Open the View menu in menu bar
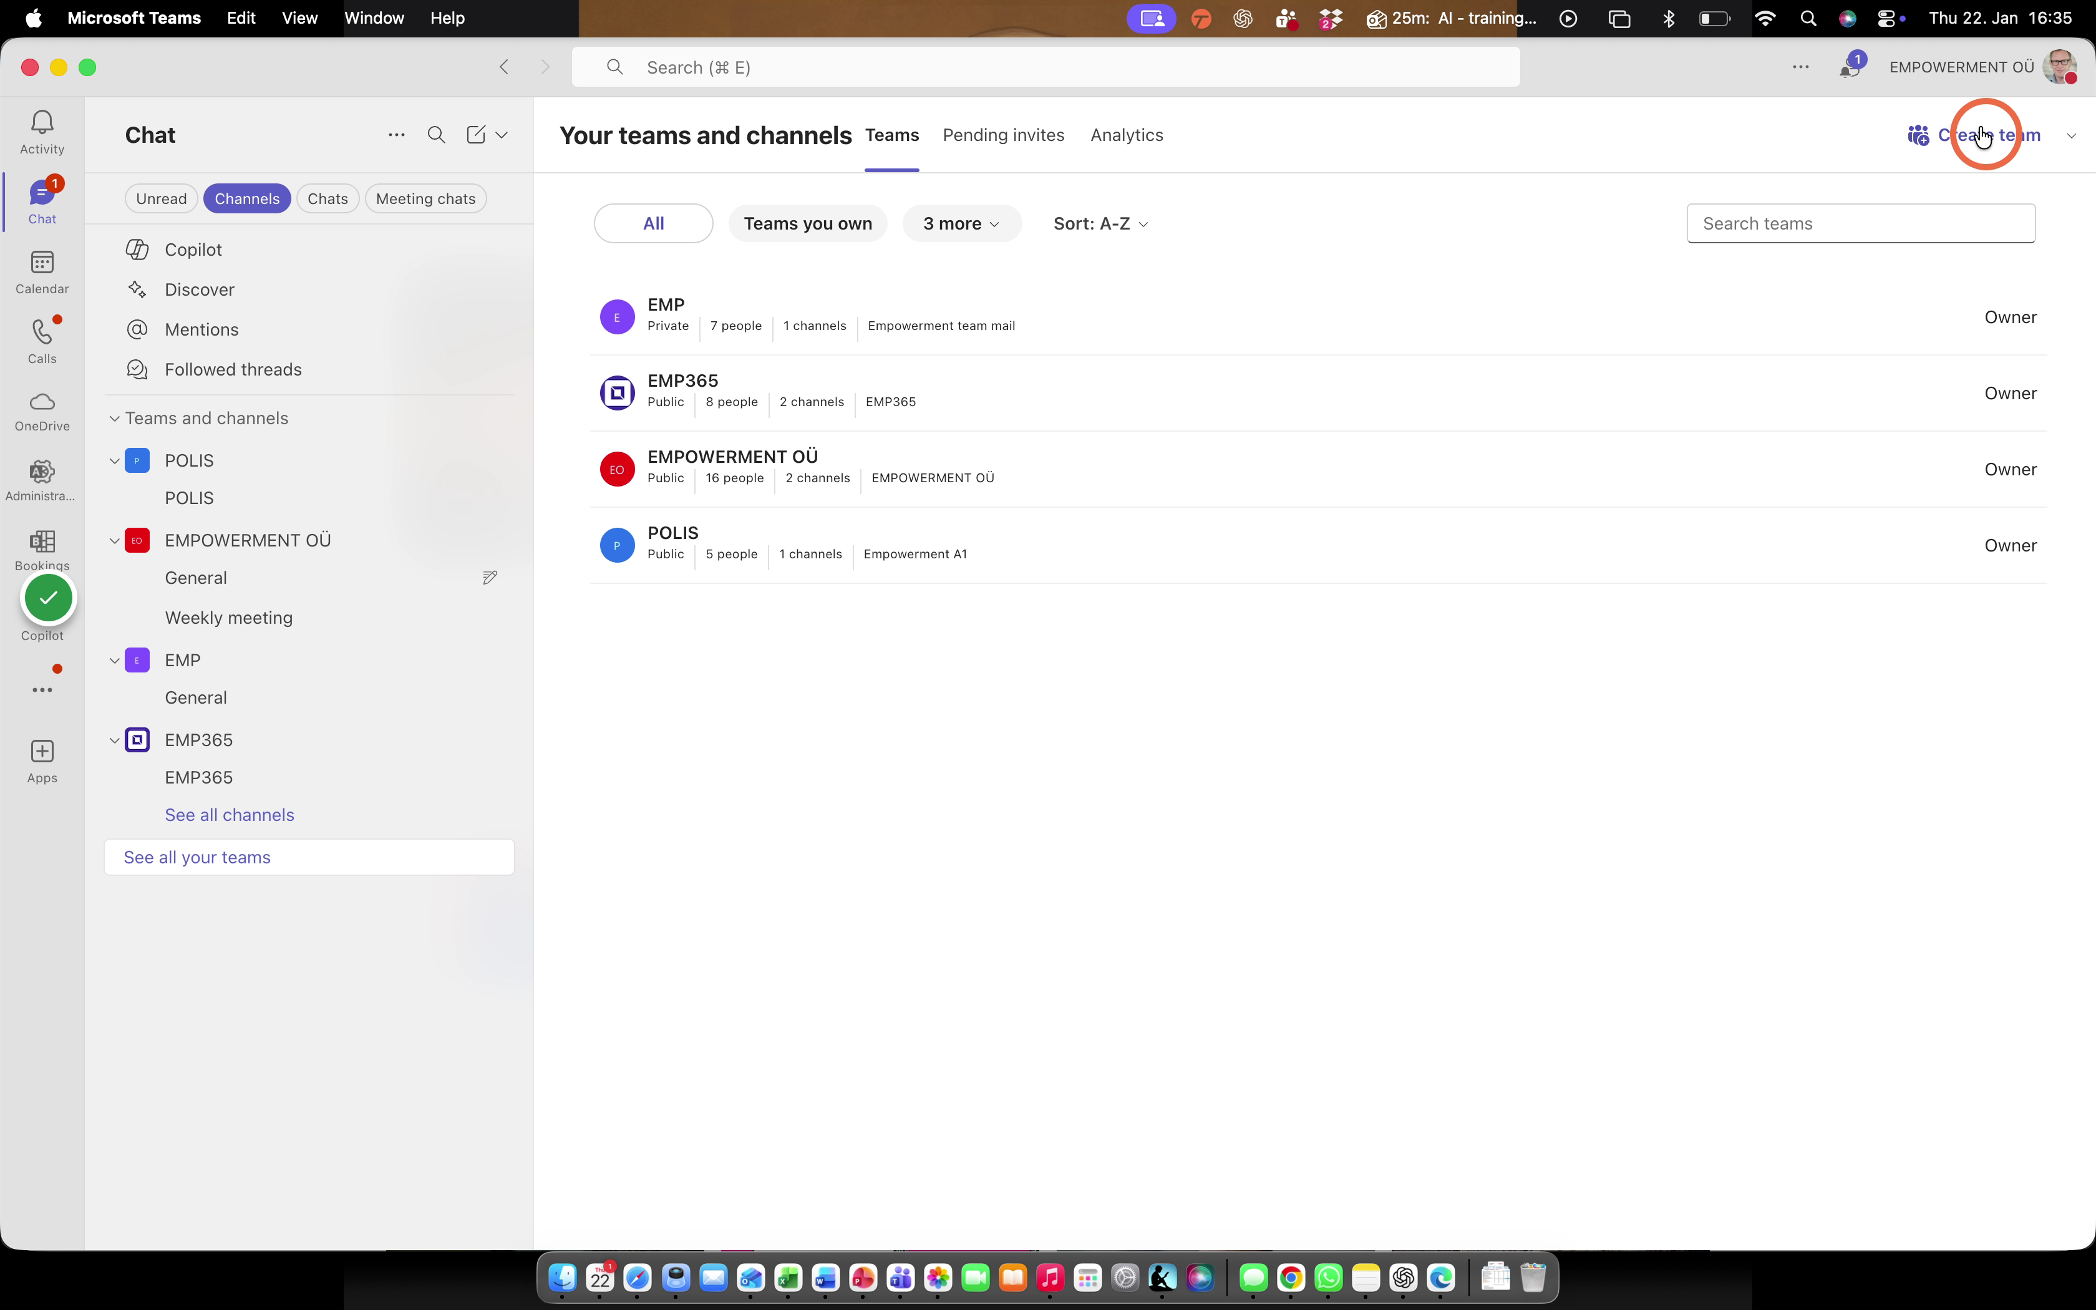 pyautogui.click(x=299, y=17)
